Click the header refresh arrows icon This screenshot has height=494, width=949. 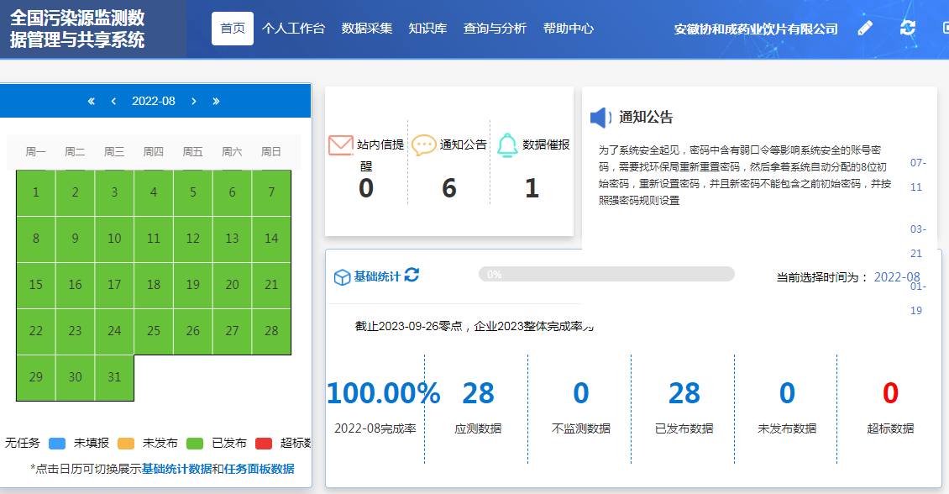tap(908, 28)
